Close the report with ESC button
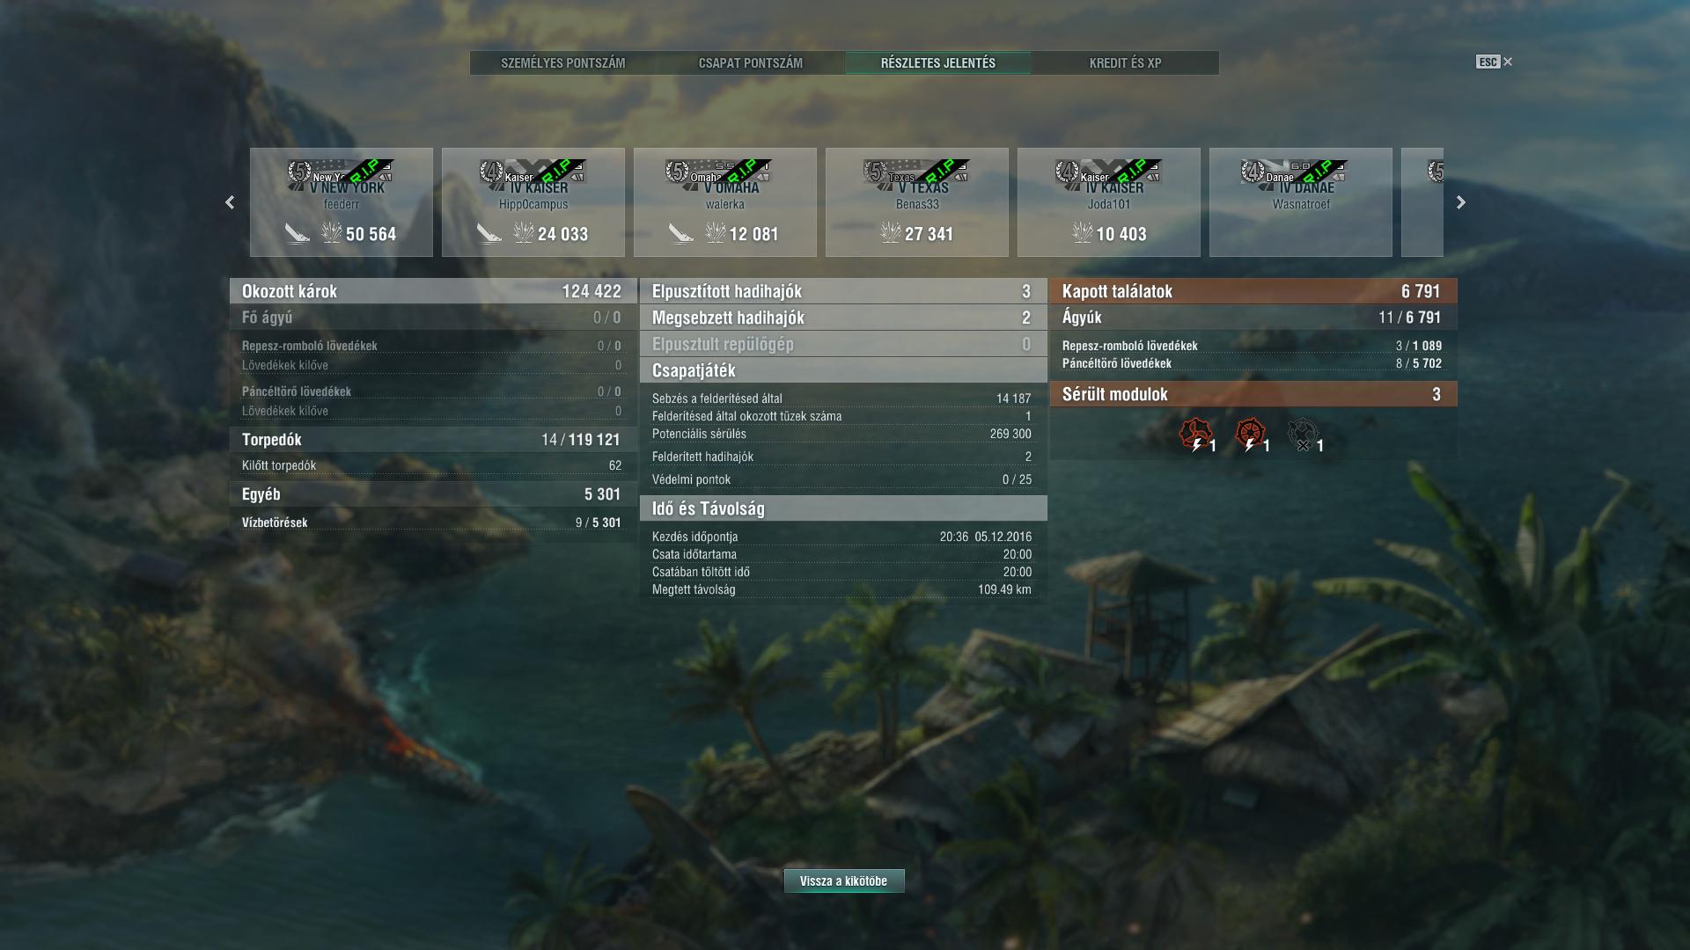 point(1494,62)
